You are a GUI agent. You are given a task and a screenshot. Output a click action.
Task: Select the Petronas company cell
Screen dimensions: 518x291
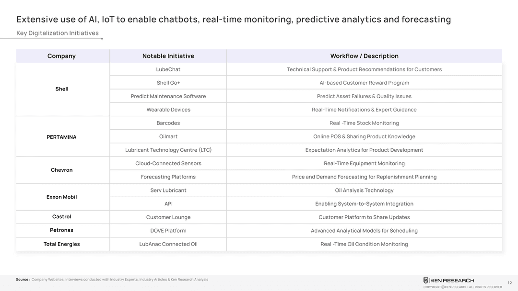coord(62,230)
